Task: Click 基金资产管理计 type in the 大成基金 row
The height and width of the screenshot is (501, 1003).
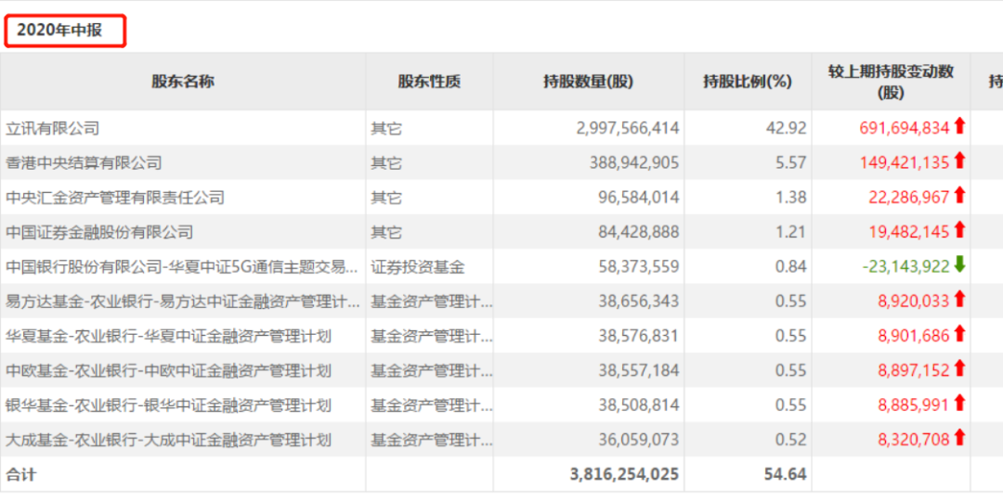Action: (x=432, y=440)
